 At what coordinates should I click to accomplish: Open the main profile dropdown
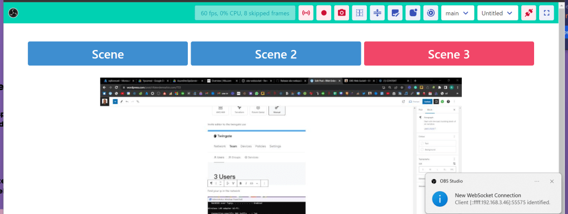[x=457, y=13]
